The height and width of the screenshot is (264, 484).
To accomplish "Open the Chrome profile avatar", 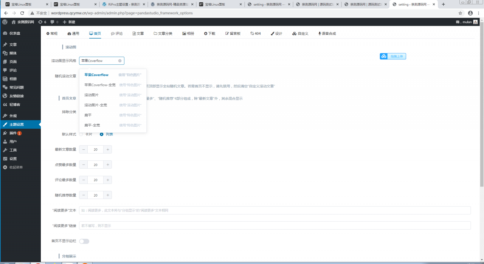I will [470, 13].
